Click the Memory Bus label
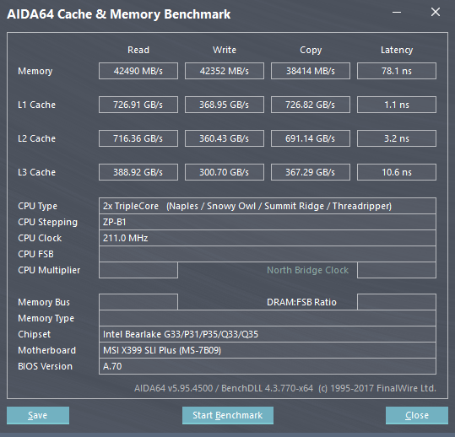 pyautogui.click(x=44, y=302)
